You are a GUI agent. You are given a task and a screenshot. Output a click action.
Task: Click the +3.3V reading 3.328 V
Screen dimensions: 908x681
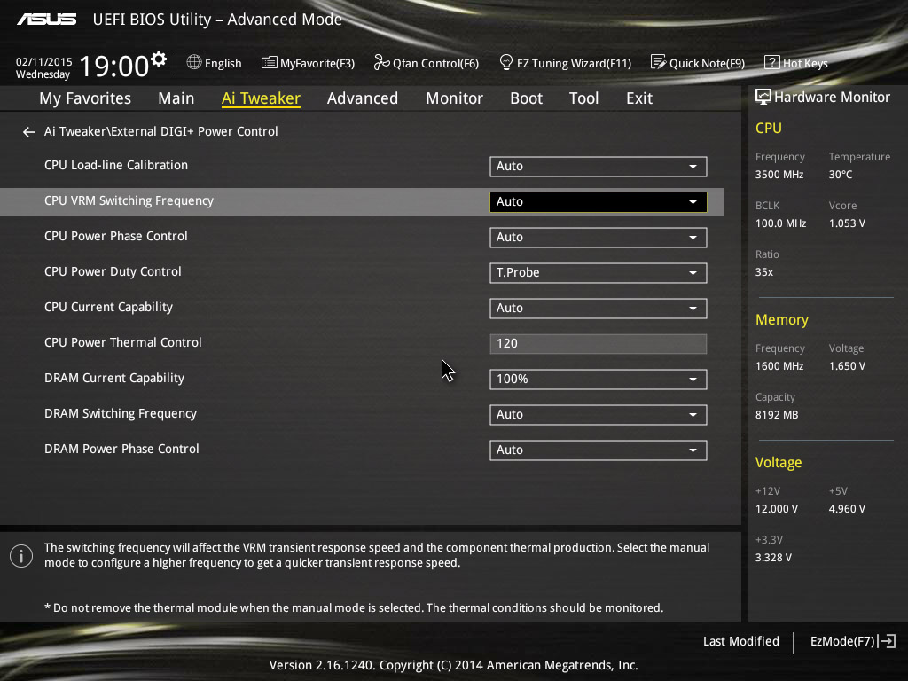click(x=773, y=558)
